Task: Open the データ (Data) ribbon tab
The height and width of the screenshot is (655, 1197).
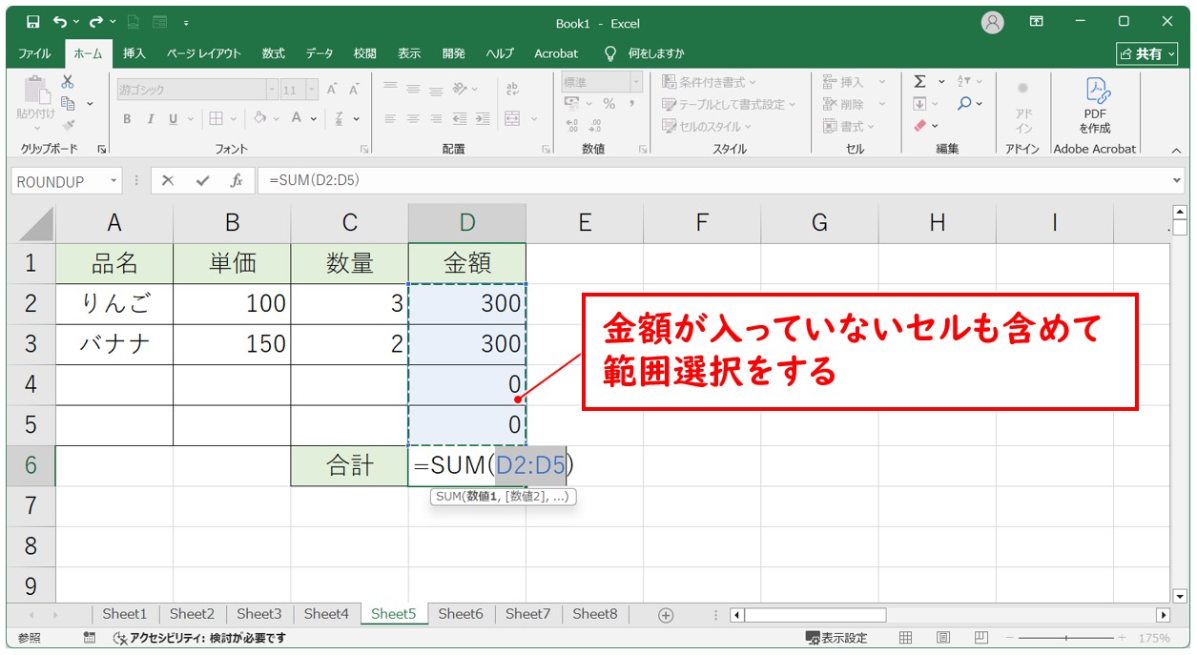Action: (320, 53)
